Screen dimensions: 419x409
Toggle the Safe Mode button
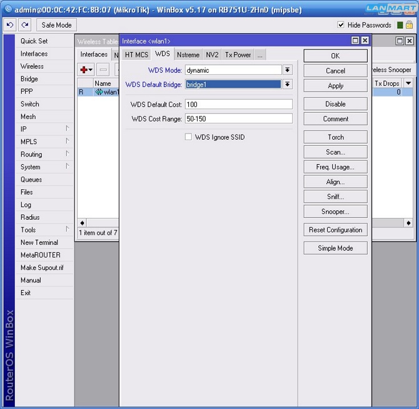(x=56, y=25)
